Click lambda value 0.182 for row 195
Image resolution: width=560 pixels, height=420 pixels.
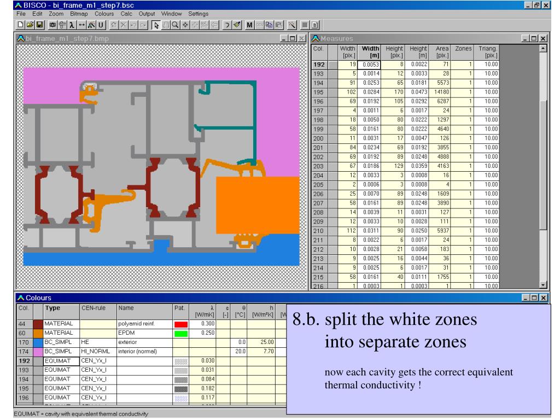[202, 389]
